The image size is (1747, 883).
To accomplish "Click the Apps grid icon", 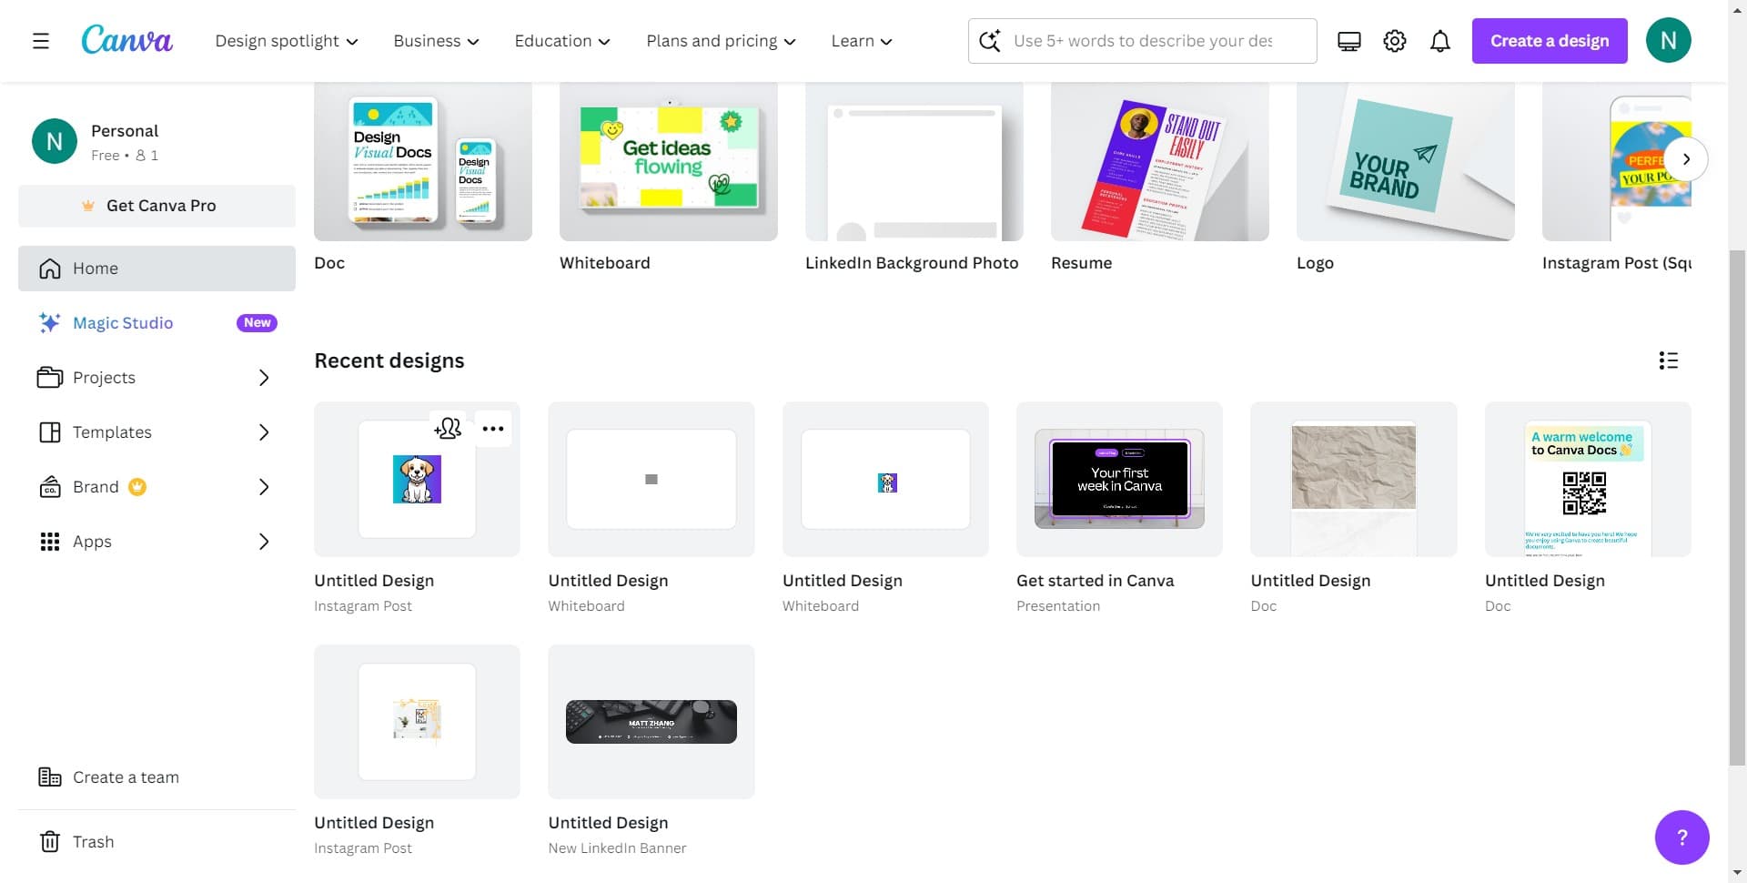I will [x=50, y=542].
